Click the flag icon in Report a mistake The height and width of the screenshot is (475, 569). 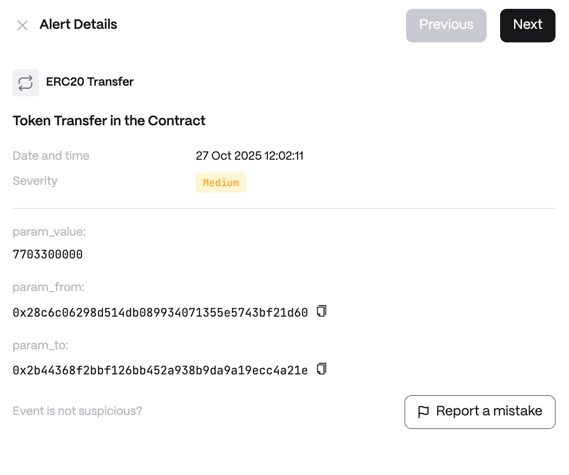[x=423, y=412]
